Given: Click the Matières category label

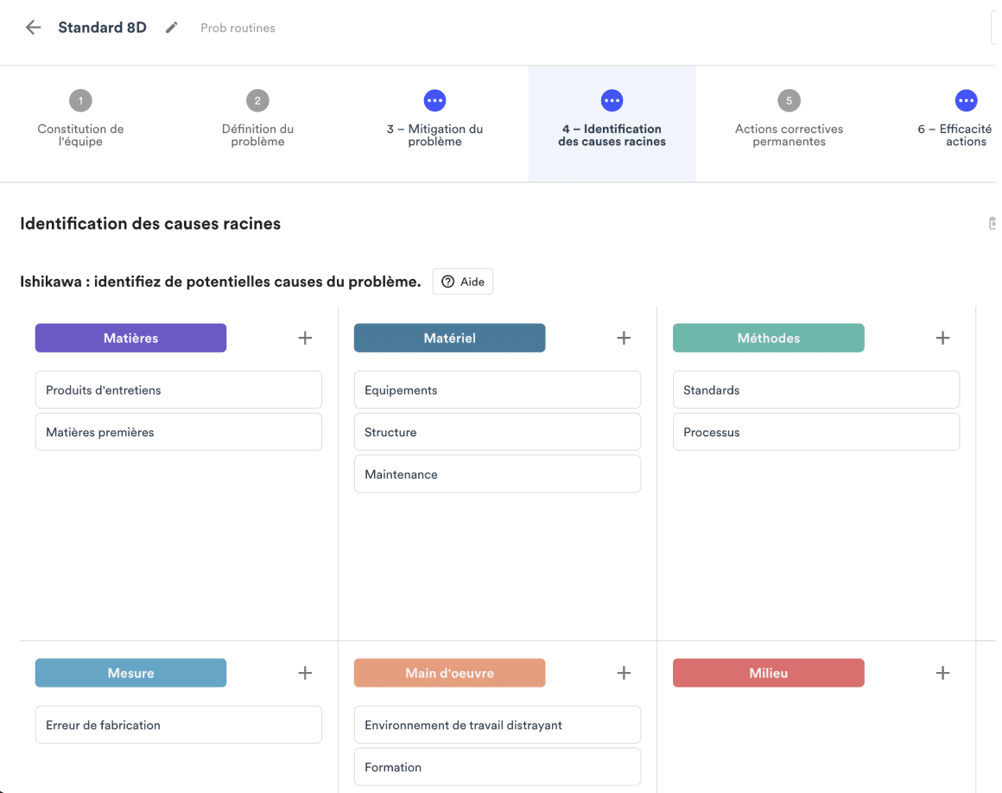Looking at the screenshot, I should [x=131, y=338].
